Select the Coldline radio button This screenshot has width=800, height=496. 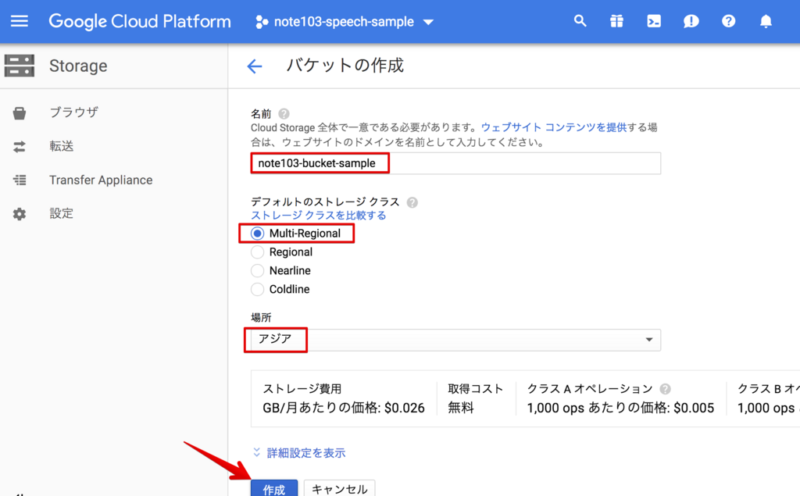click(x=258, y=289)
